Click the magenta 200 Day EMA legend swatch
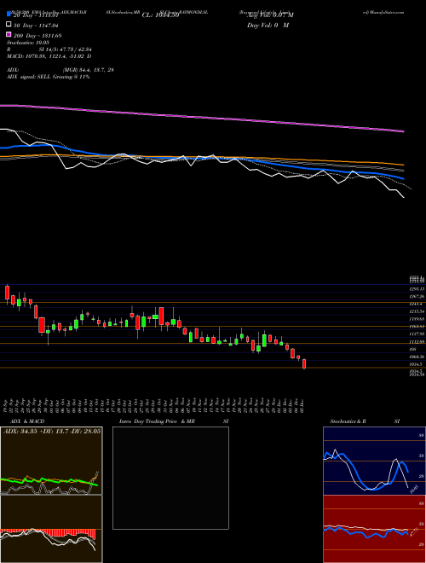The image size is (426, 563). [9, 35]
